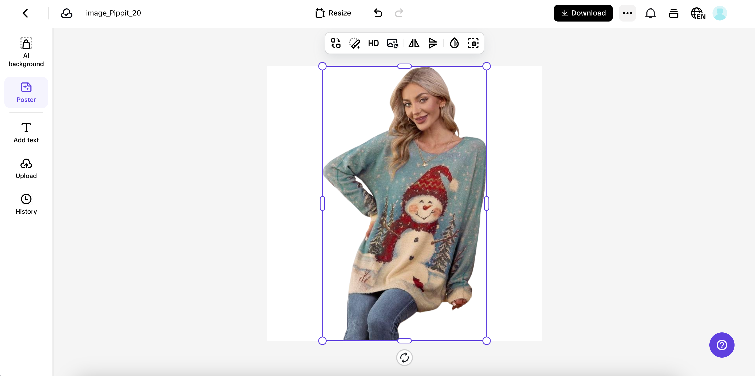Apply HD enhancement to the image

click(373, 43)
